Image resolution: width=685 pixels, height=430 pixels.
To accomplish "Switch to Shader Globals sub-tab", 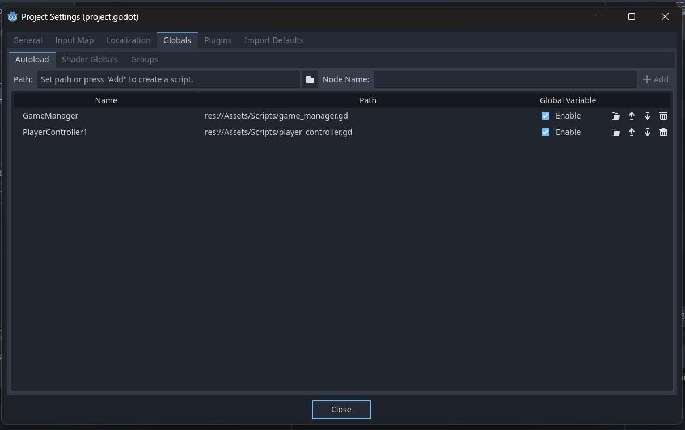I will (90, 60).
